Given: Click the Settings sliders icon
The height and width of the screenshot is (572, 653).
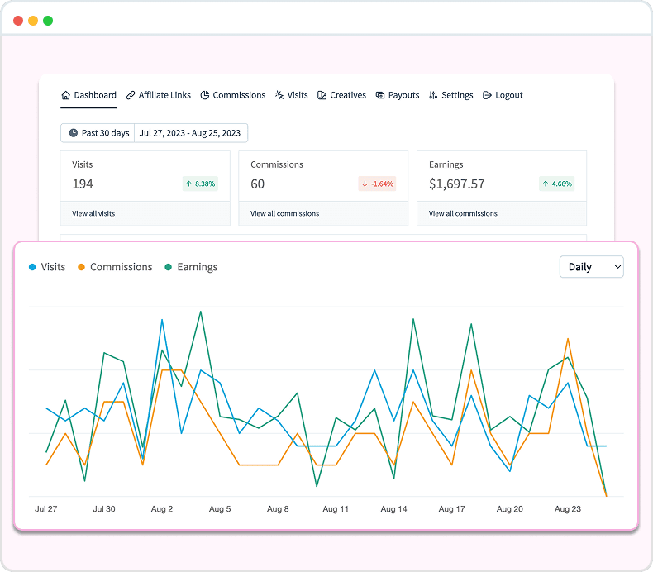Looking at the screenshot, I should coord(433,95).
